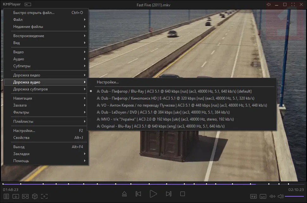Image resolution: width=307 pixels, height=203 pixels.
Task: Click the pin always-on-top icon
Action: 268,4
